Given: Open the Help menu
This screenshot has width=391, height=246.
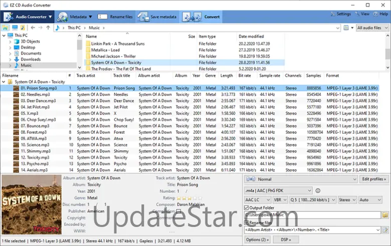Looking at the screenshot, I should click(x=380, y=14).
